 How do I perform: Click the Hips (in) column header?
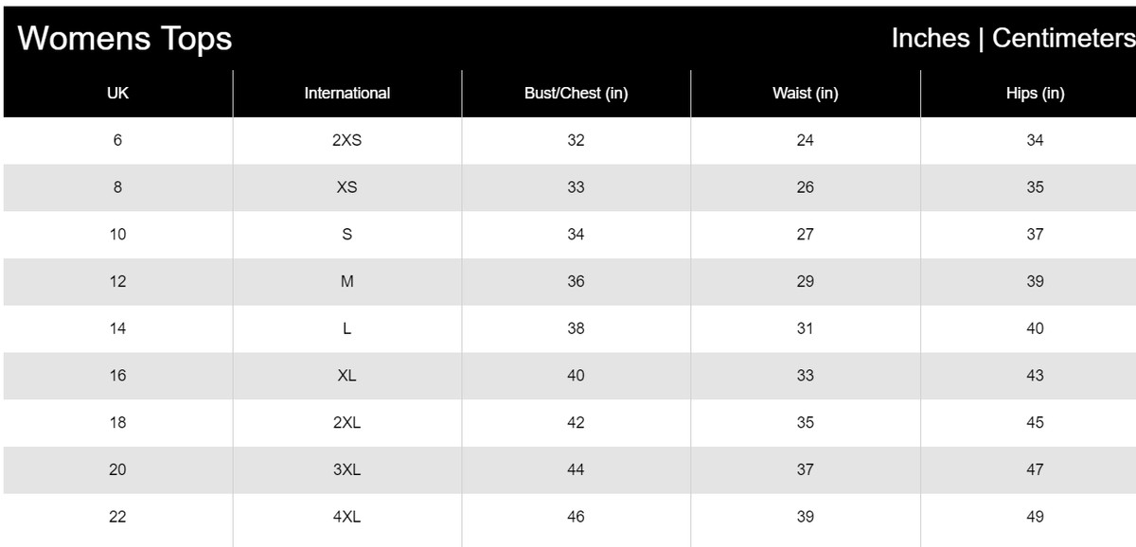(1035, 93)
